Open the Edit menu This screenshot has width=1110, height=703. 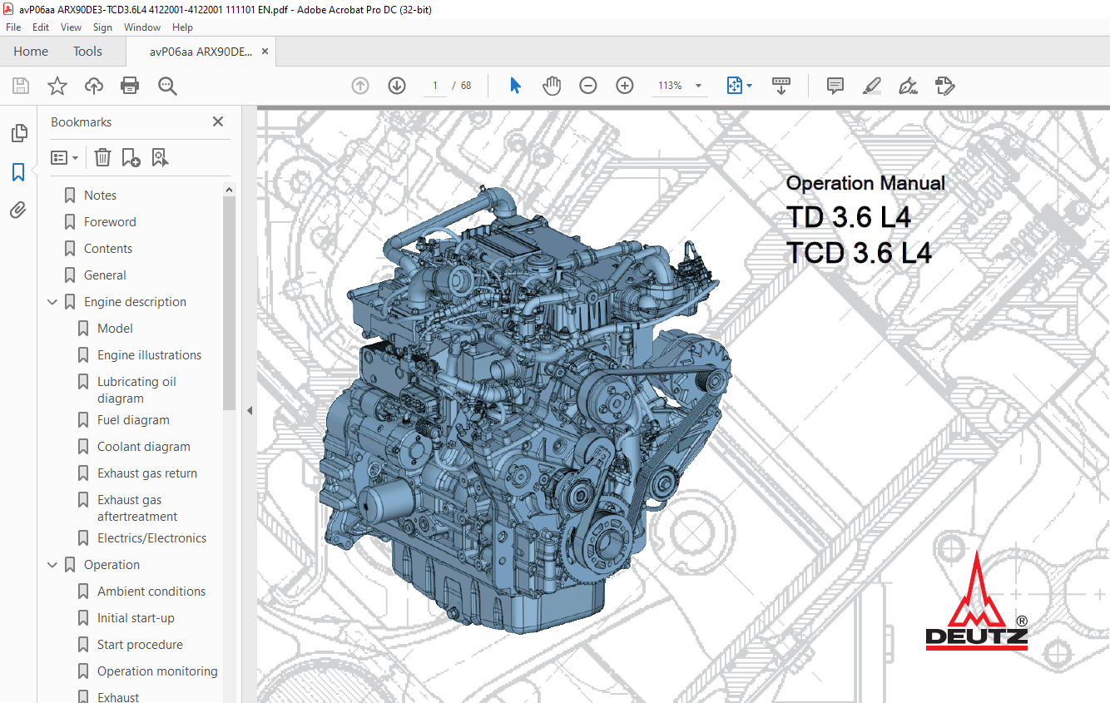41,27
